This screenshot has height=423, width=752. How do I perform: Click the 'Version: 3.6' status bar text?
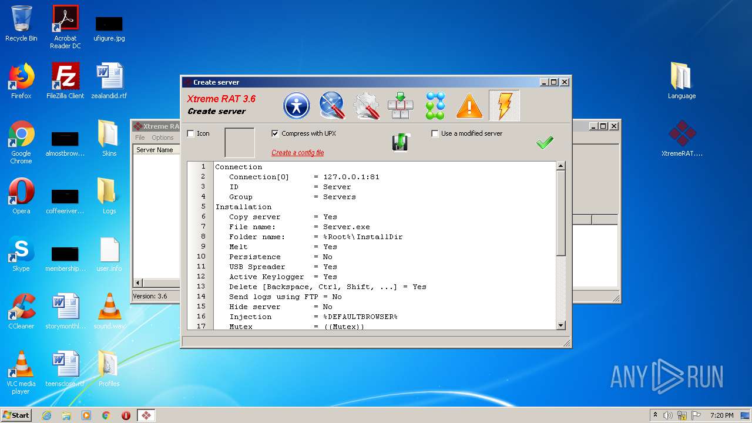[x=150, y=296]
